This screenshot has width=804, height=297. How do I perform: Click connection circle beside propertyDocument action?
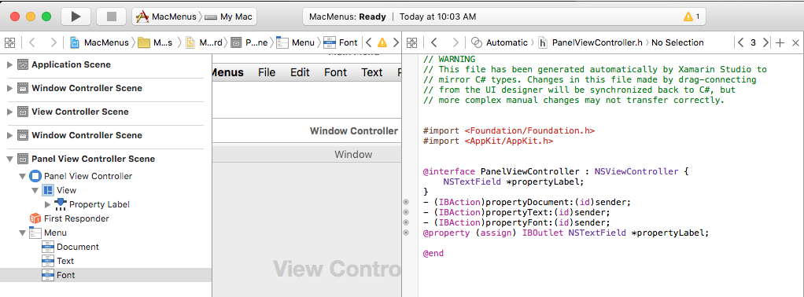pos(406,202)
